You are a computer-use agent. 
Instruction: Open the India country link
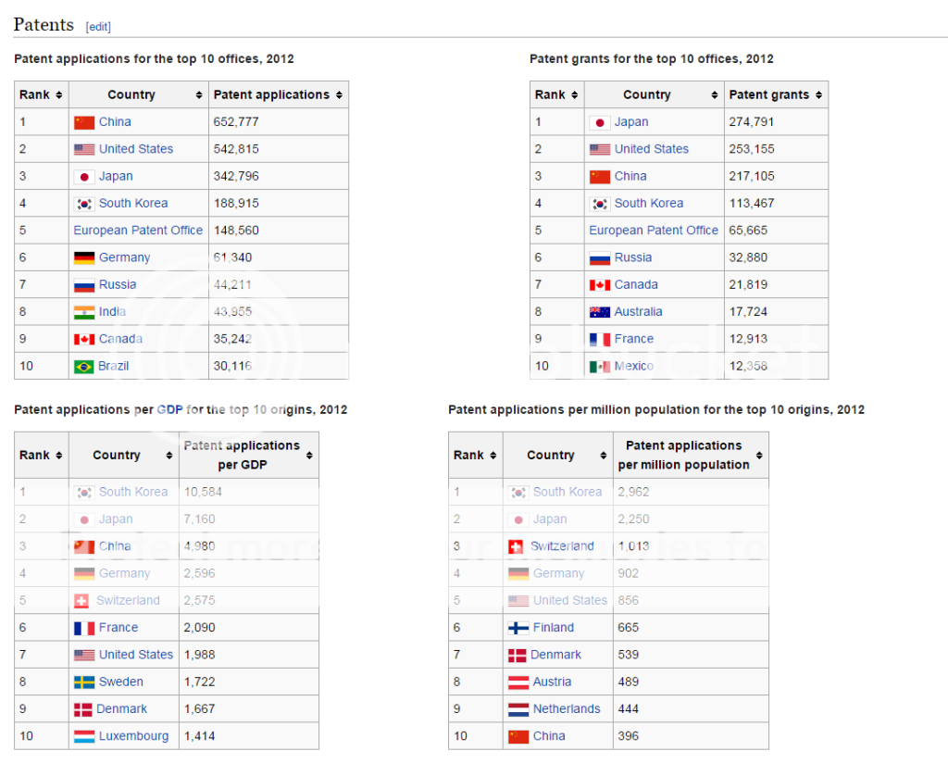coord(112,312)
